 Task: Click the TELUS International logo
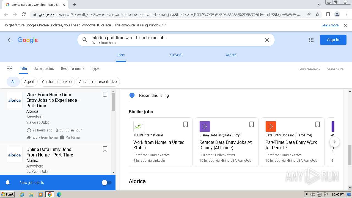[x=139, y=127]
